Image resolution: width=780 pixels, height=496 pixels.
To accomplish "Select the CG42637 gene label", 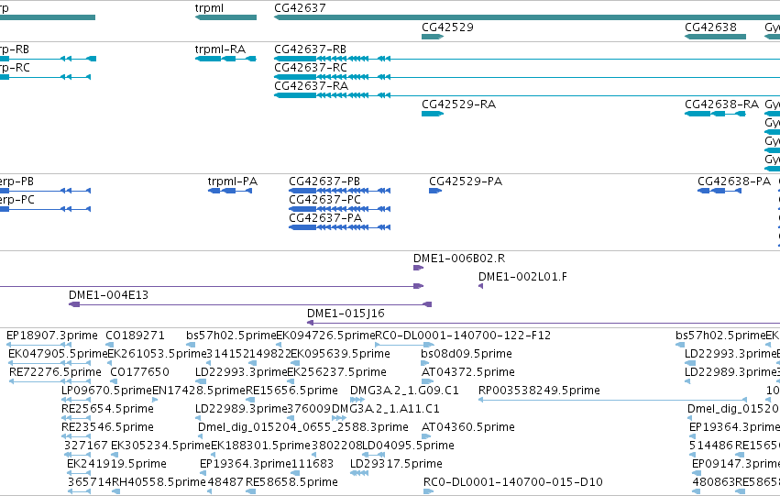I will pos(300,8).
